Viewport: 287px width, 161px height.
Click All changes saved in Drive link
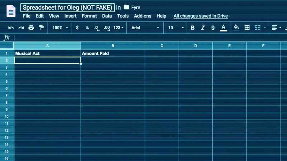pos(201,16)
